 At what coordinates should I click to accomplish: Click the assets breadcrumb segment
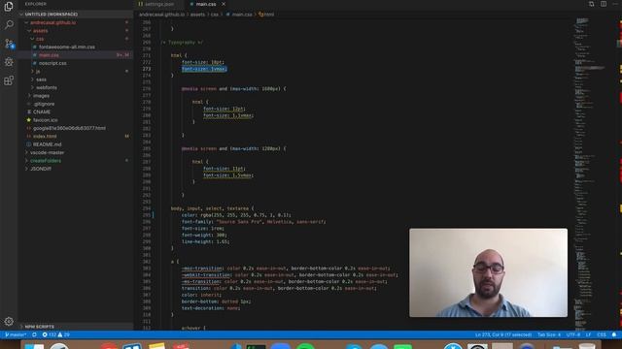pos(197,15)
